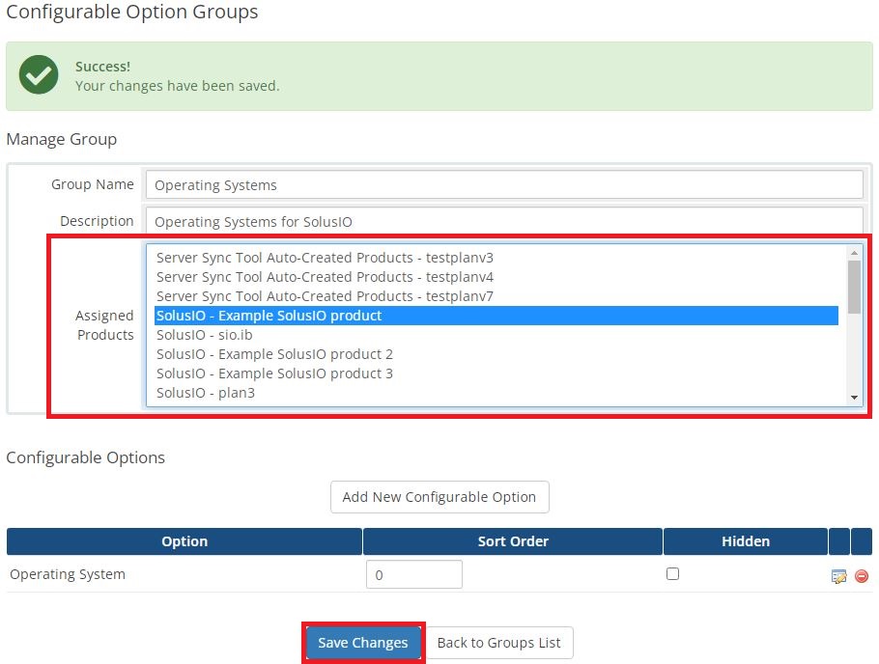Click the red delete icon for Operating System

click(861, 576)
